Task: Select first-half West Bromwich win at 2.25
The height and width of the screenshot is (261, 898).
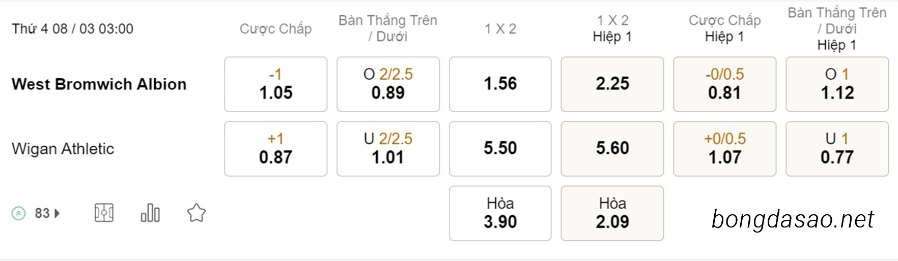Action: 612,84
